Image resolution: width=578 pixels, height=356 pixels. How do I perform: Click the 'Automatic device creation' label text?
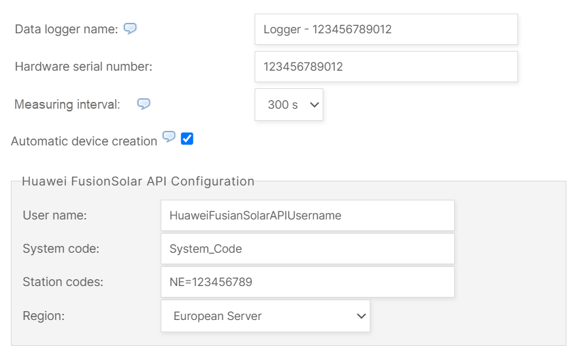tap(84, 141)
